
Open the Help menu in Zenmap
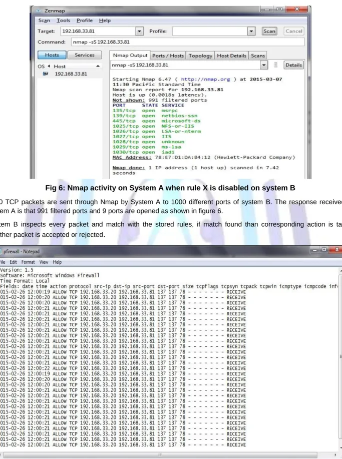pos(105,21)
